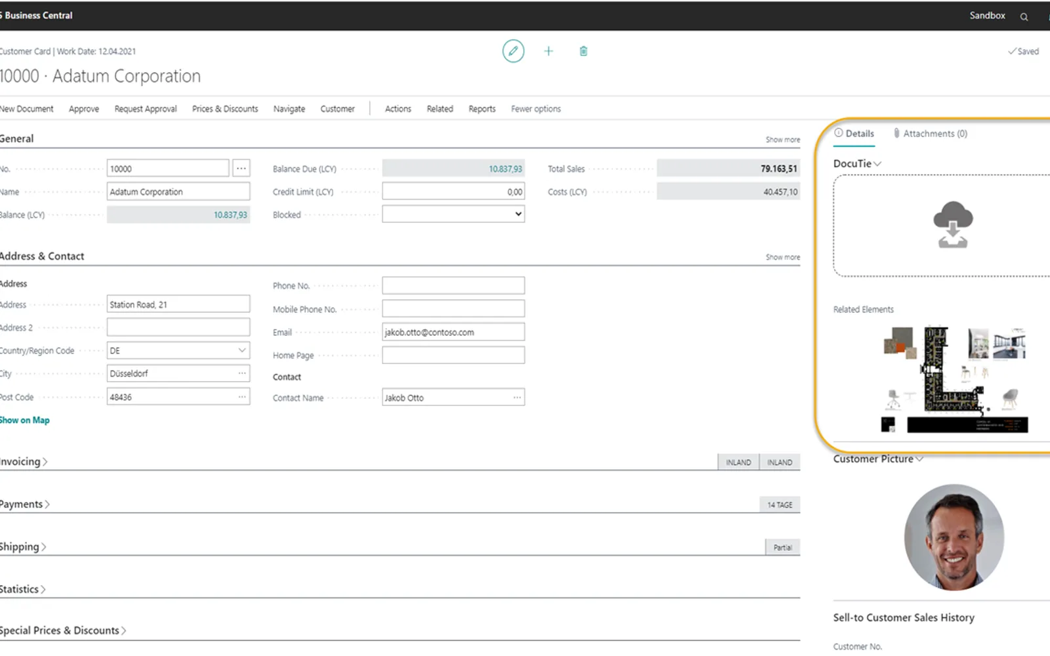Click the Show on Map link
1050x656 pixels.
coord(25,420)
